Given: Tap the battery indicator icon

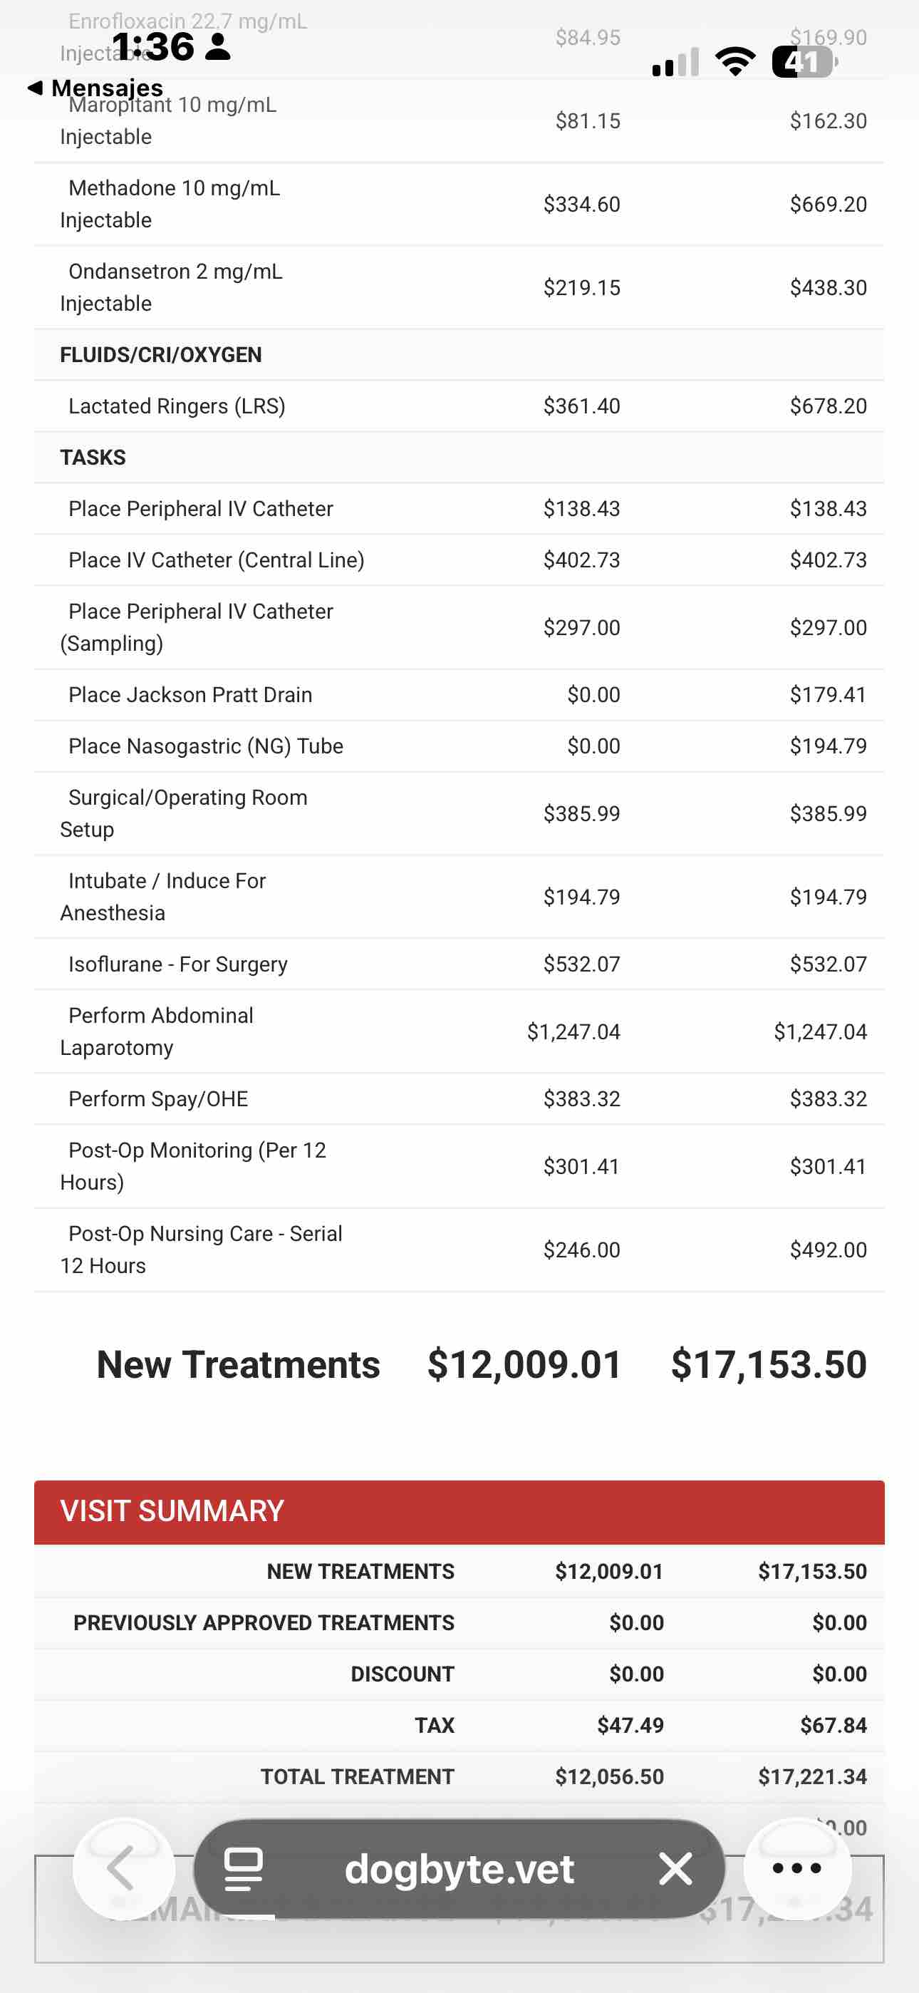Looking at the screenshot, I should tap(804, 62).
